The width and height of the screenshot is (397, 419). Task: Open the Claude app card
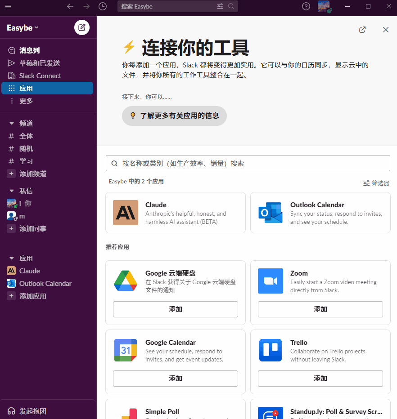coord(176,213)
